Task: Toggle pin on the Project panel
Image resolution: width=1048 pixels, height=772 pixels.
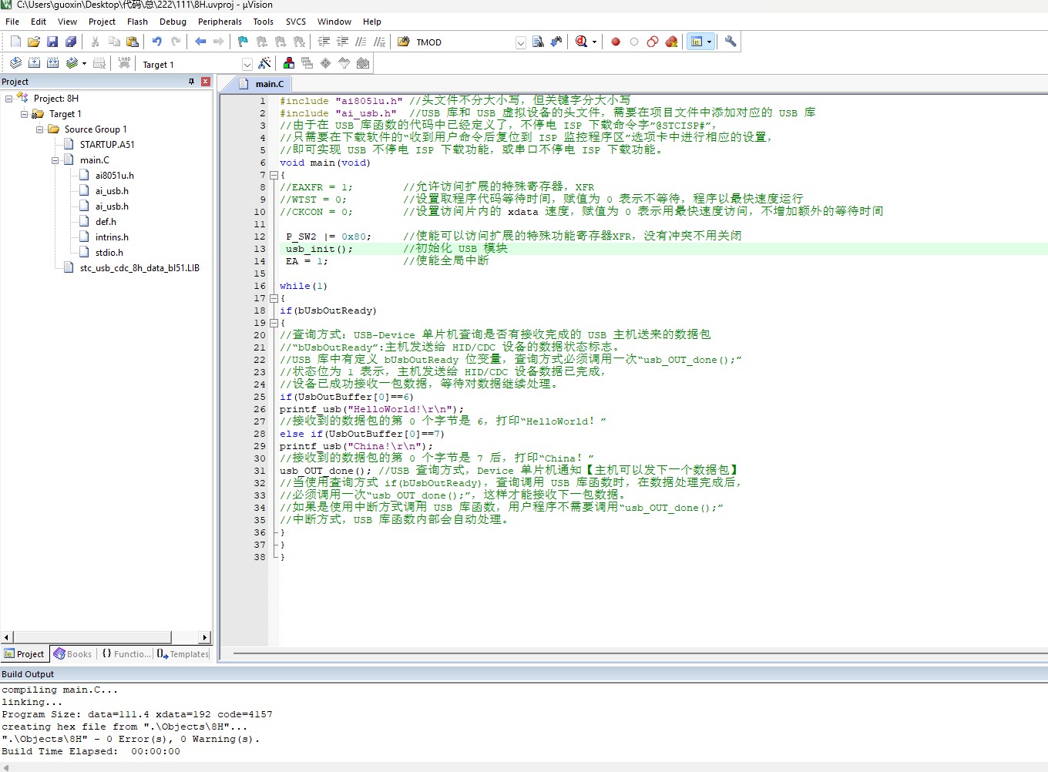Action: click(192, 82)
